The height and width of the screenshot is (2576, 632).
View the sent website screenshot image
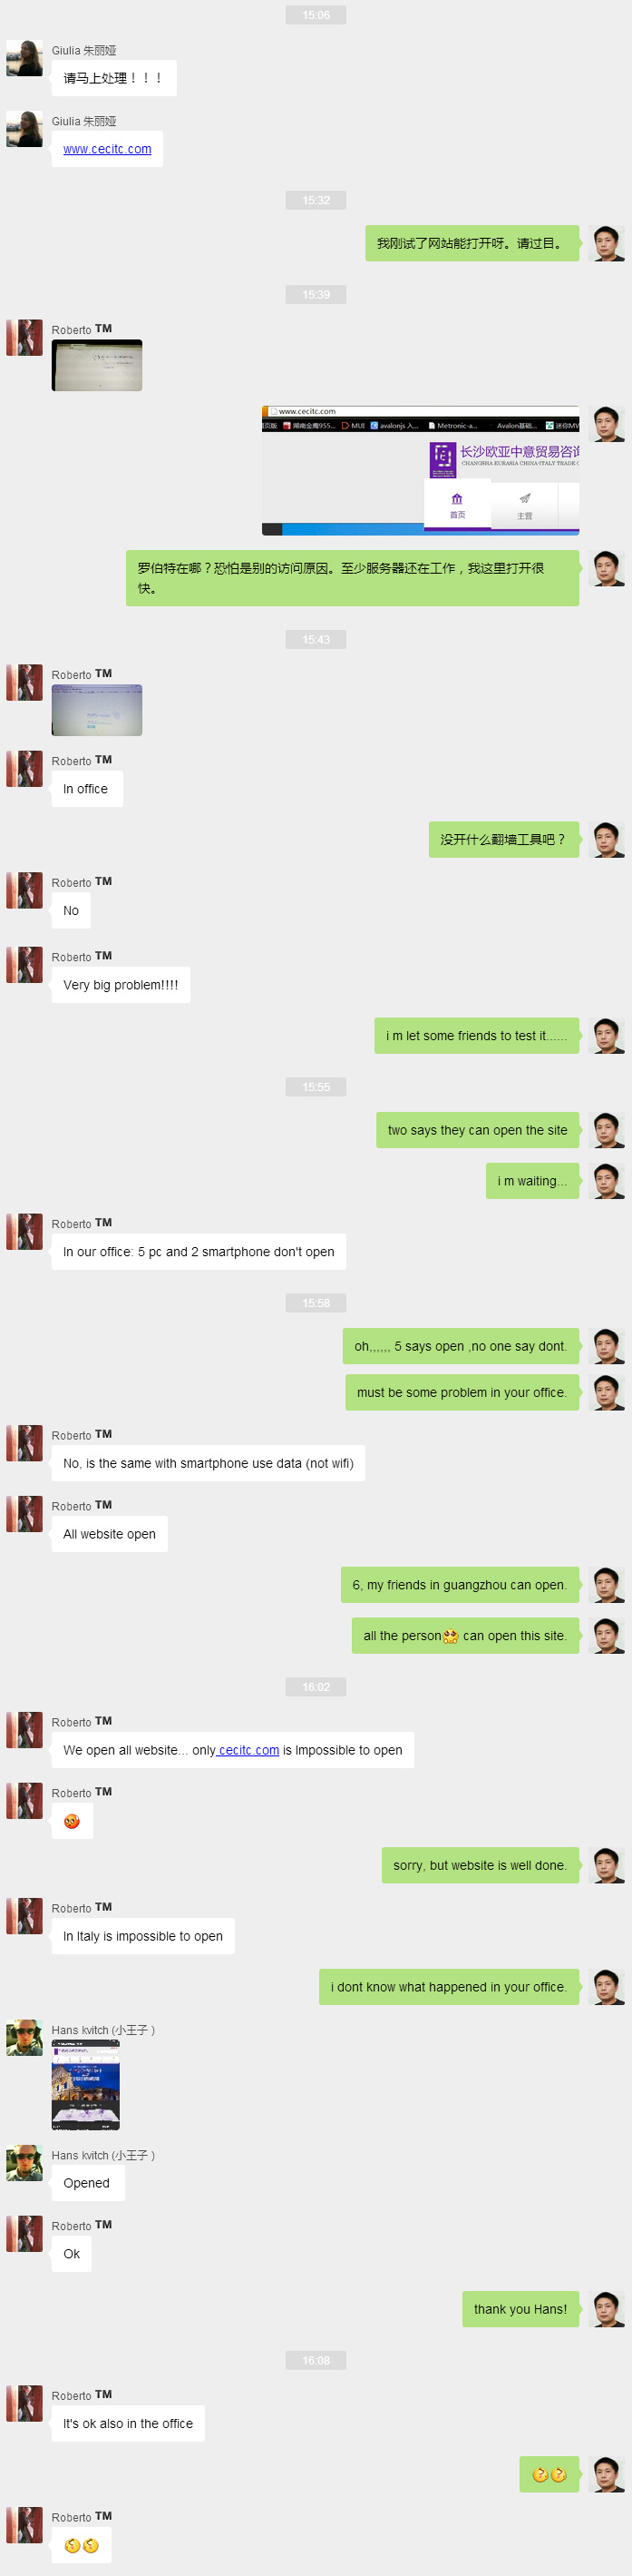(421, 470)
